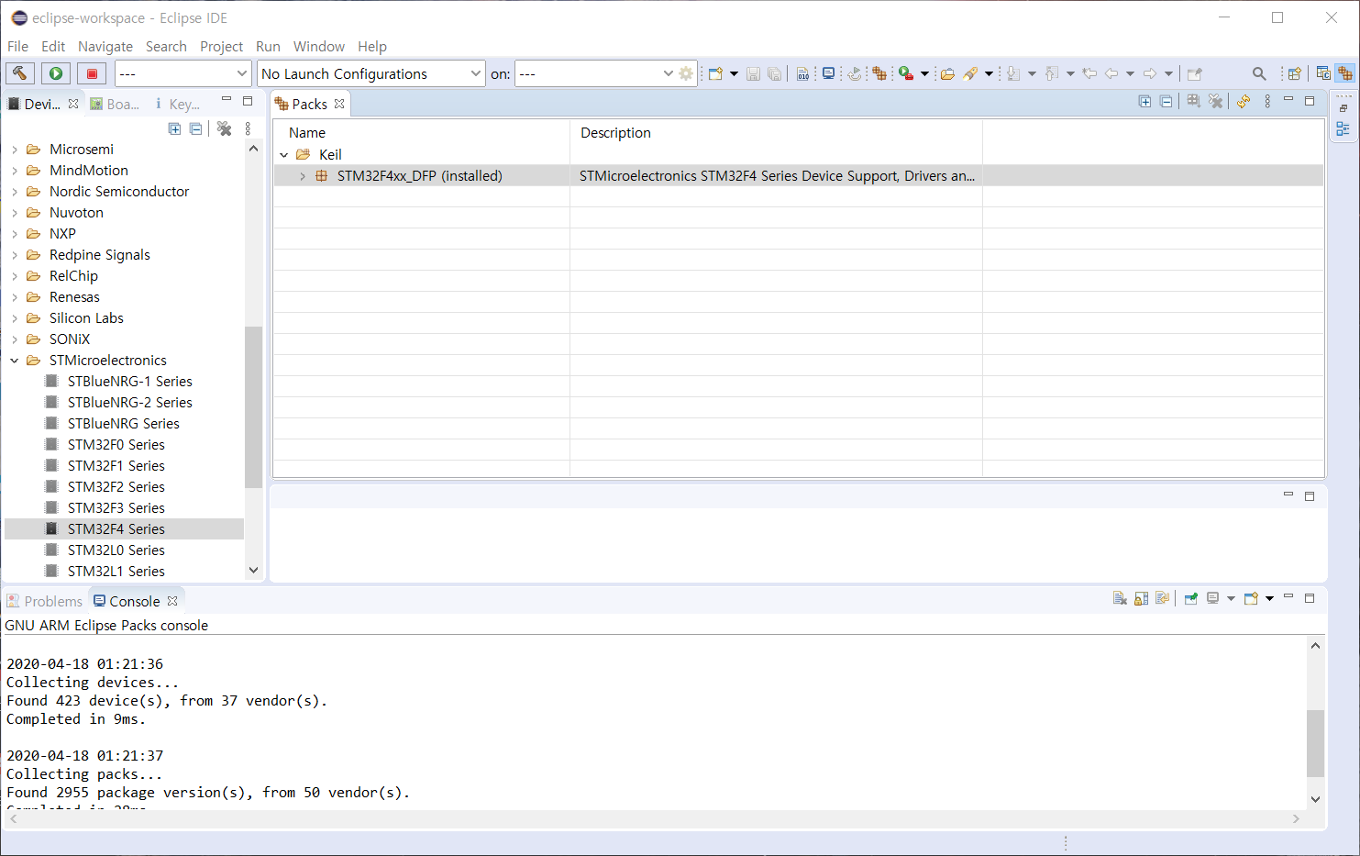Click the New wizard toolbar icon
This screenshot has height=856, width=1360.
point(715,73)
